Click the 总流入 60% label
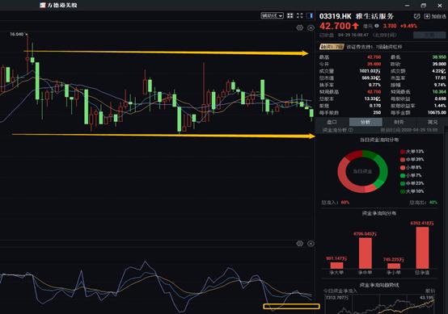The width and height of the screenshot is (448, 314). tap(335, 203)
